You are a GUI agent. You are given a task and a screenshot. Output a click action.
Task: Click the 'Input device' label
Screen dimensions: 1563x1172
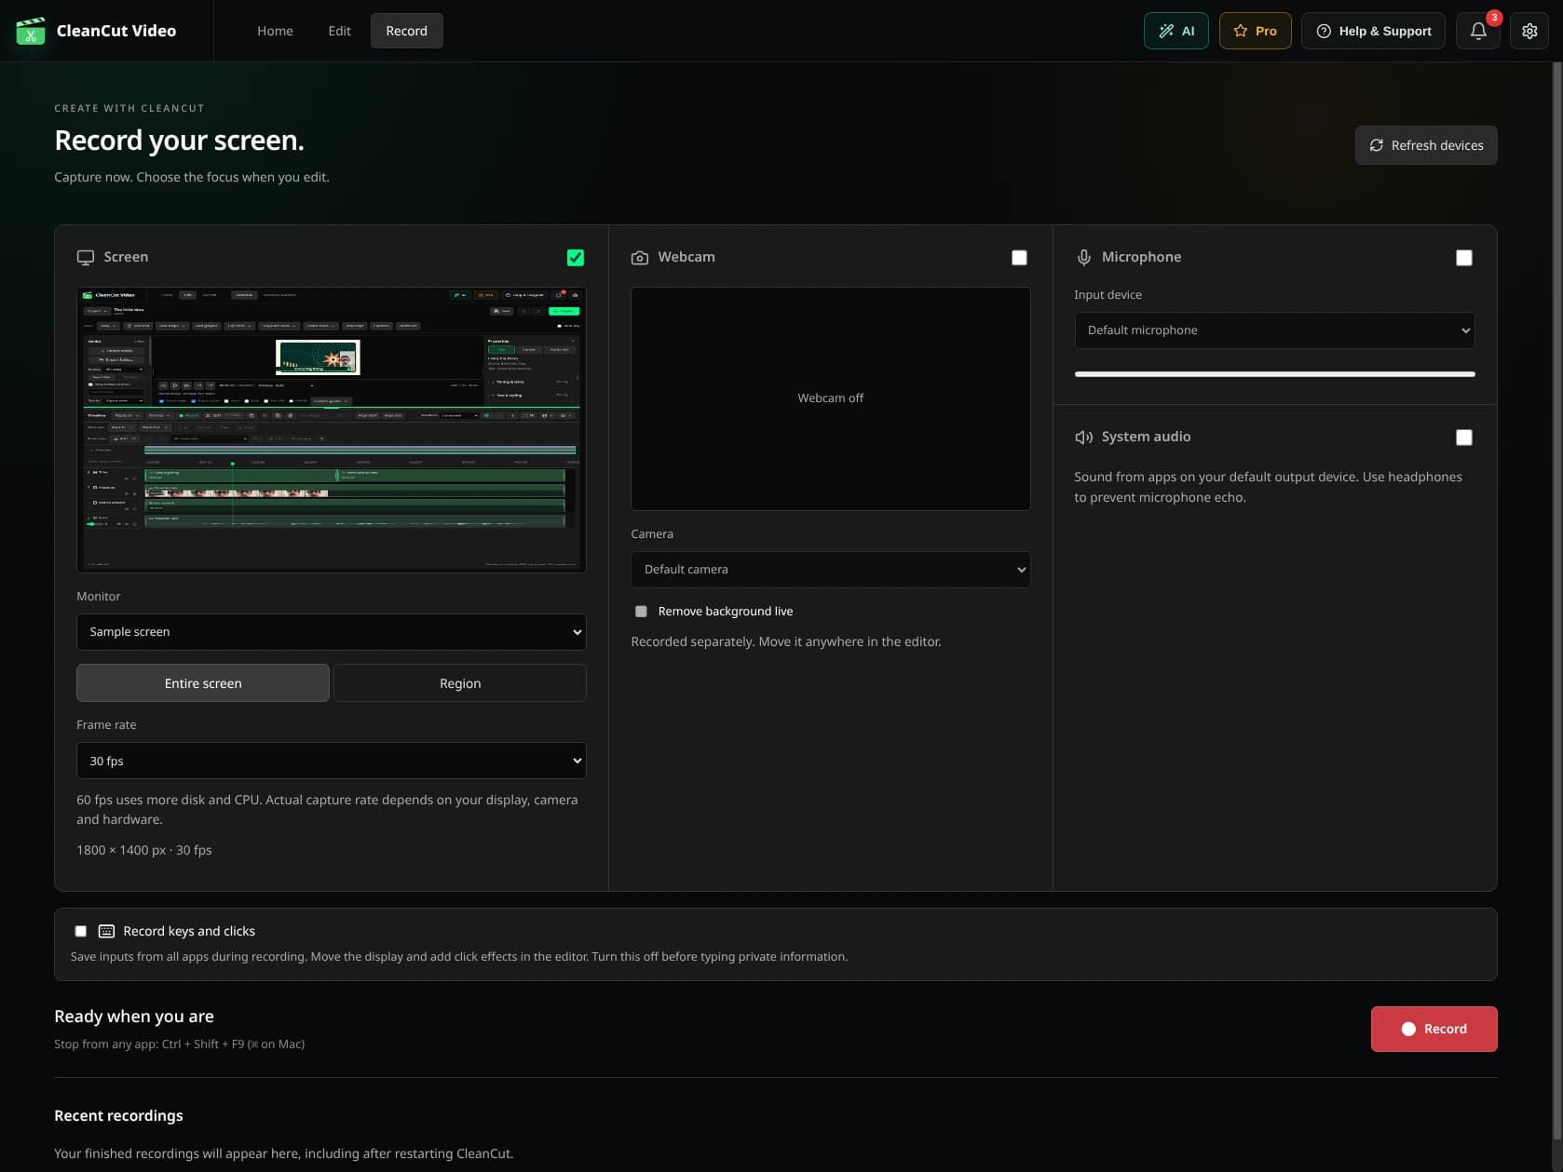tap(1108, 295)
